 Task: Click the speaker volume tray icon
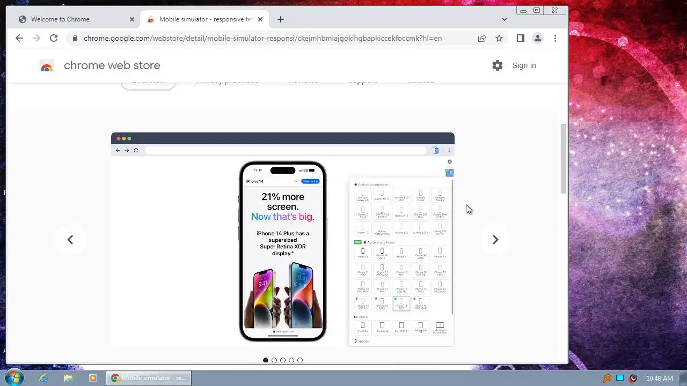(633, 378)
